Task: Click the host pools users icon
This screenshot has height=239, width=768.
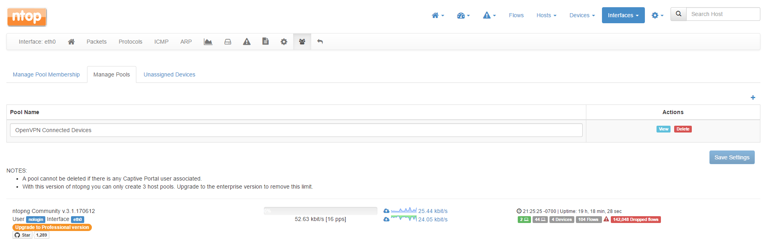Action: click(302, 42)
